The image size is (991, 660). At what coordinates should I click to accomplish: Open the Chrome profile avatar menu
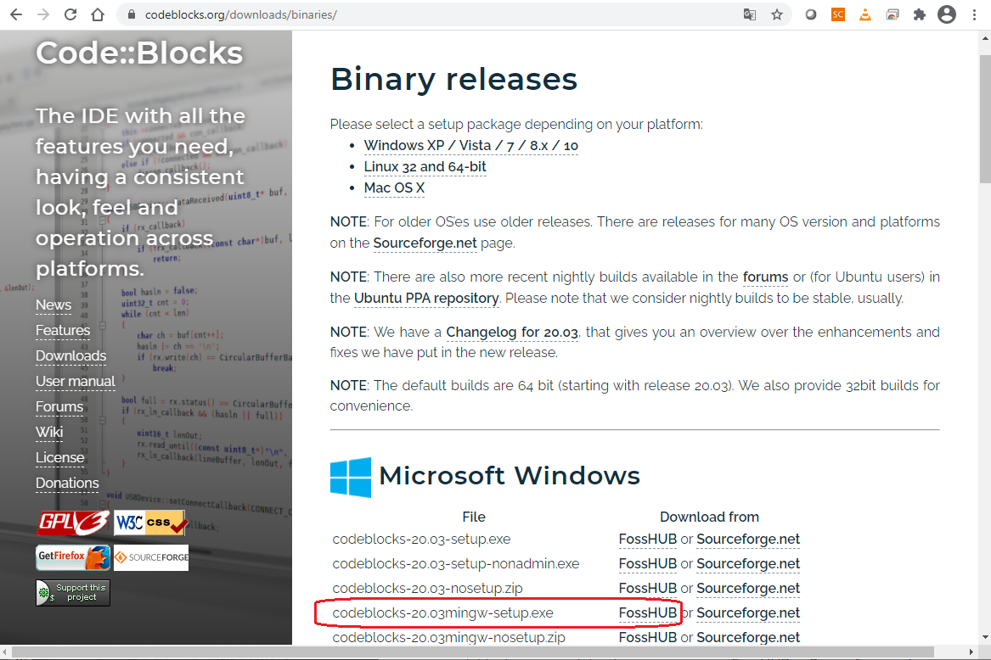[947, 14]
